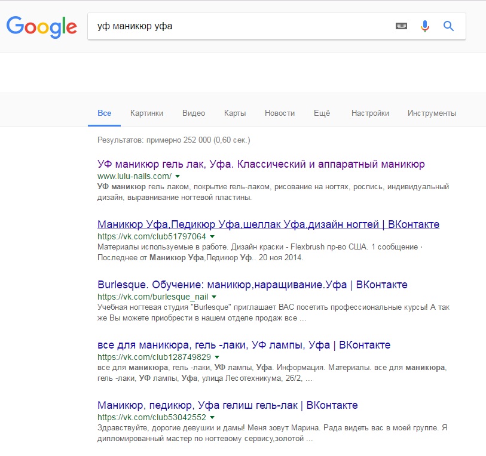The height and width of the screenshot is (456, 486).
Task: Click the URL text www.lulu-nails.com/
Action: coord(135,176)
